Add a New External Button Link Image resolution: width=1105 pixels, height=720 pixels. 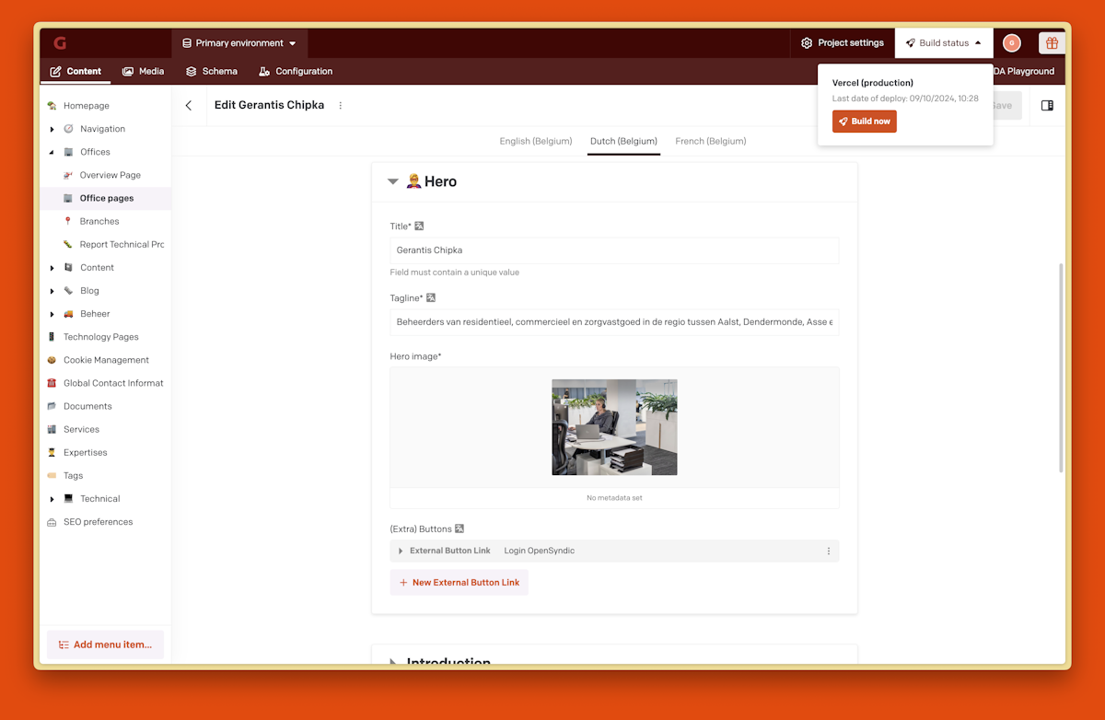459,583
